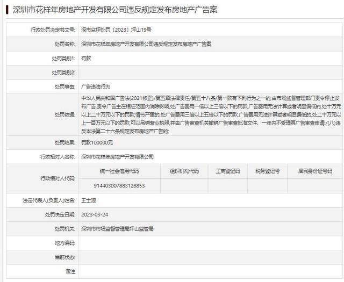Click the 处罚类别1 label
Image resolution: width=344 pixels, height=282 pixels.
[x=64, y=59]
